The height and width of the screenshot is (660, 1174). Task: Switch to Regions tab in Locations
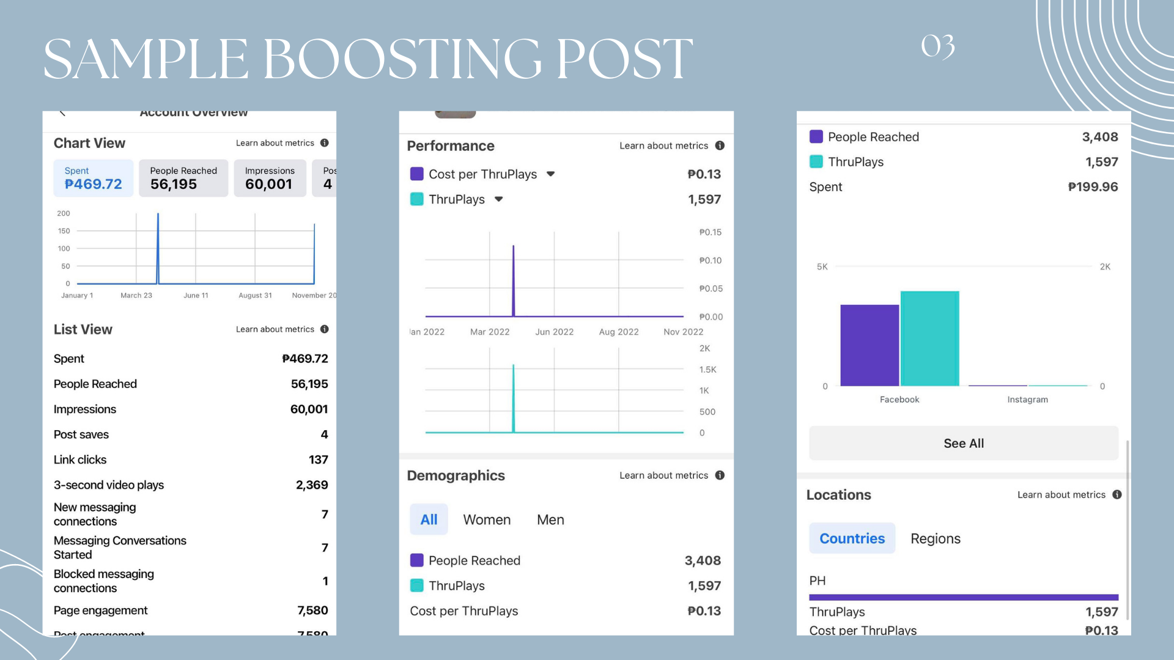(935, 539)
